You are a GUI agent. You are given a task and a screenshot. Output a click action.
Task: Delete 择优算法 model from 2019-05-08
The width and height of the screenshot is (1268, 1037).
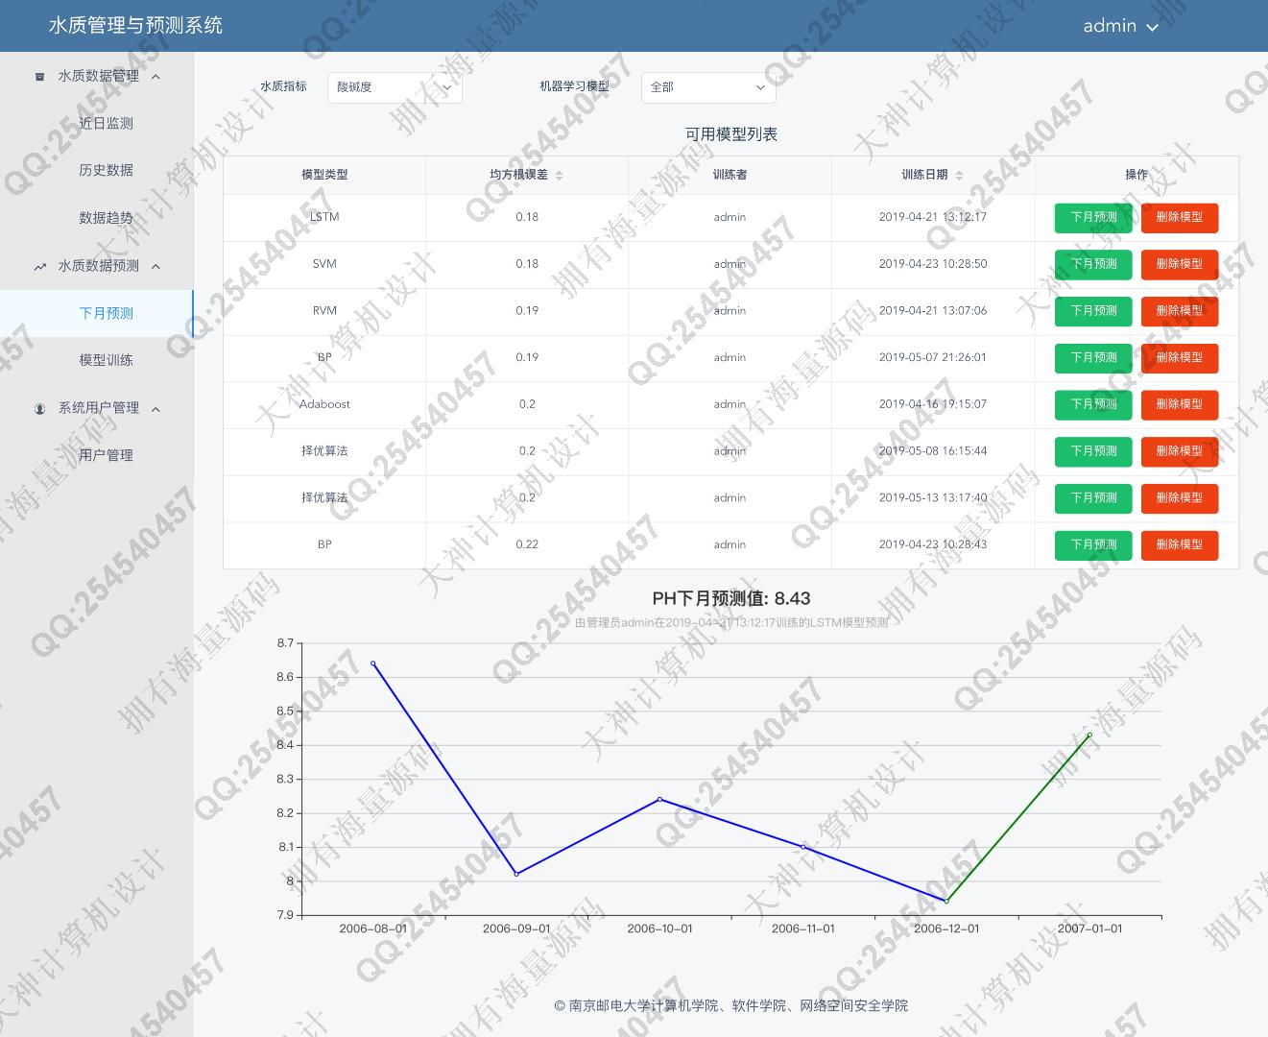coord(1179,451)
